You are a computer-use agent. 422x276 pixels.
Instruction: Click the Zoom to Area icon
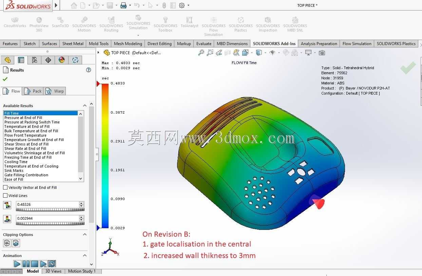210,53
